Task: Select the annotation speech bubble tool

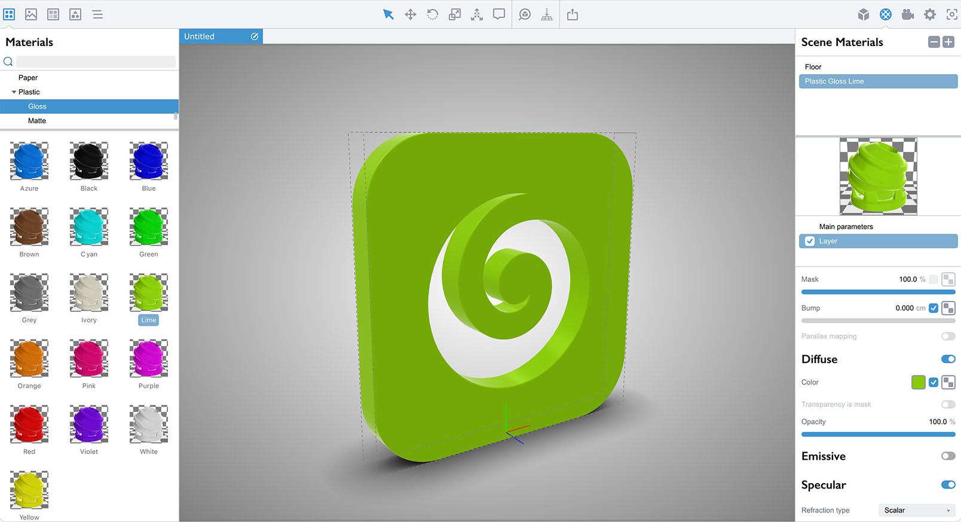Action: (x=499, y=14)
